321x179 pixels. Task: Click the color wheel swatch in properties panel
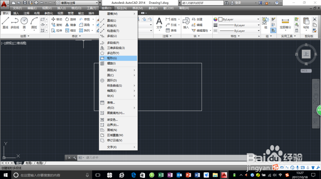click(x=215, y=19)
